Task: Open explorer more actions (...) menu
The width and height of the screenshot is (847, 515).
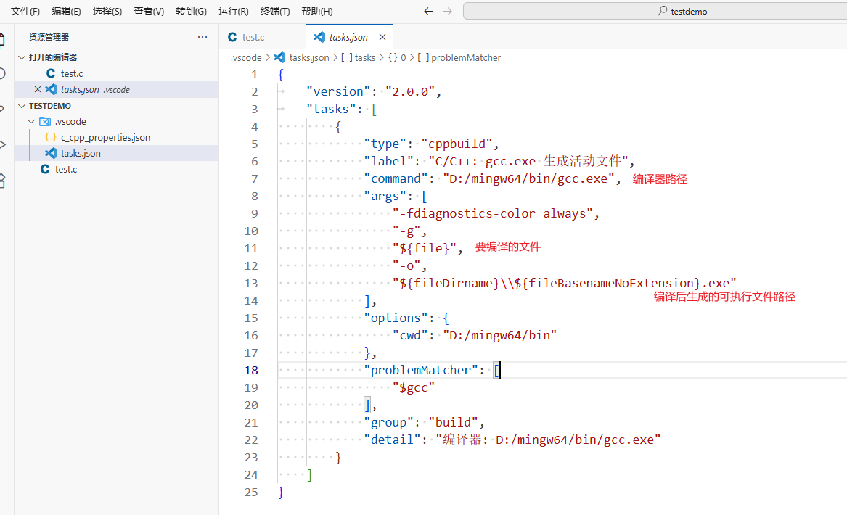Action: (202, 37)
